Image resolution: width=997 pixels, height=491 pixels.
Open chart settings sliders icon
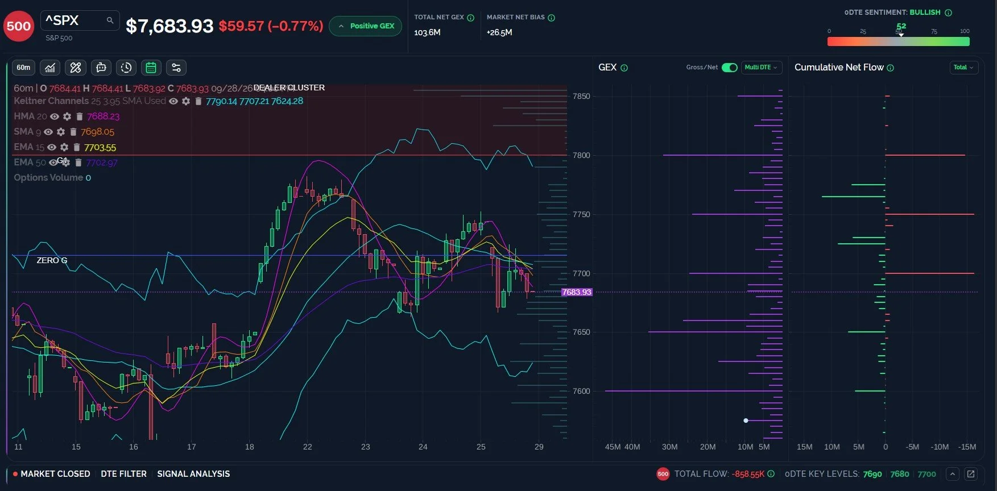pos(176,68)
